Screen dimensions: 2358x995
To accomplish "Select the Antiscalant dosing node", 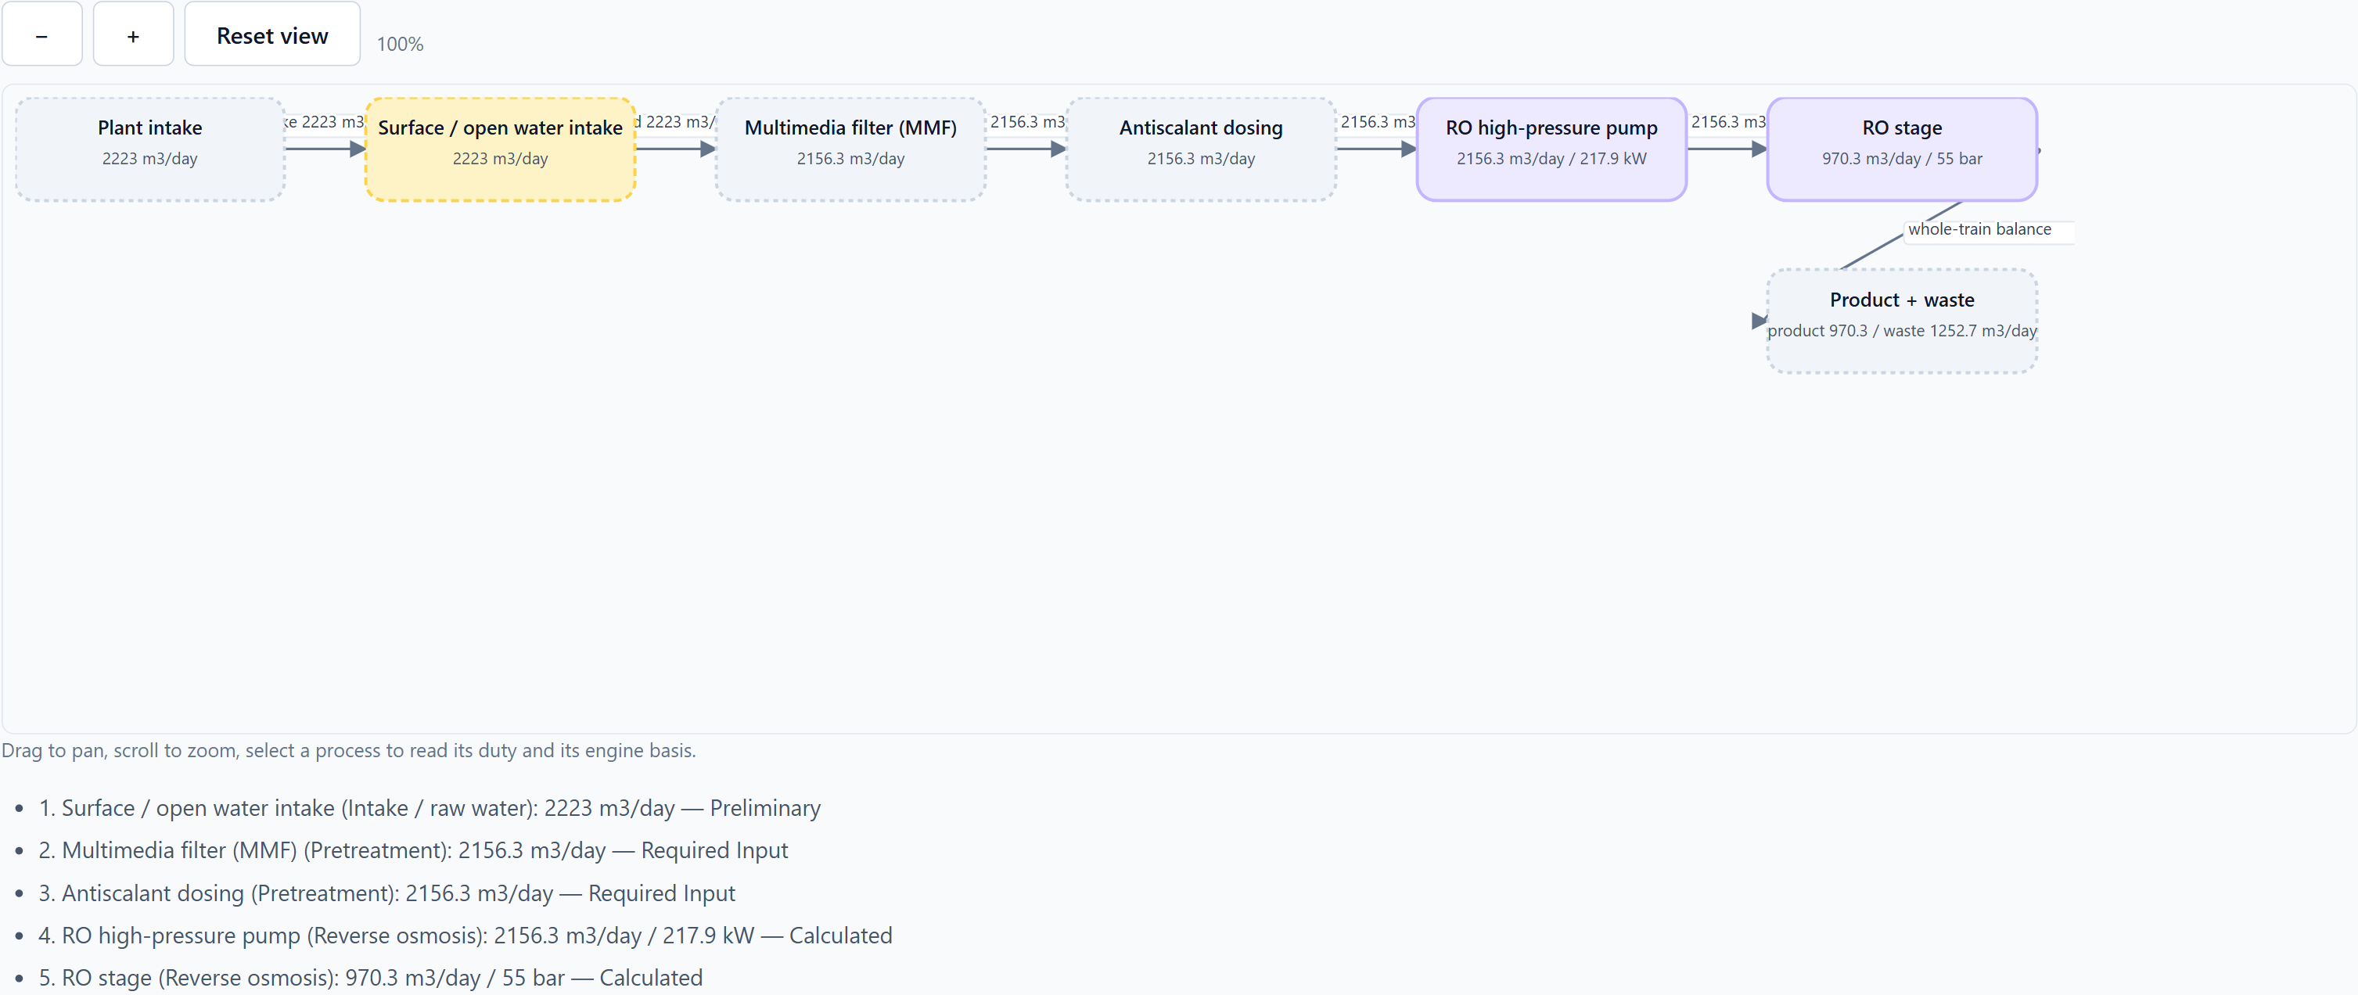I will tap(1201, 149).
